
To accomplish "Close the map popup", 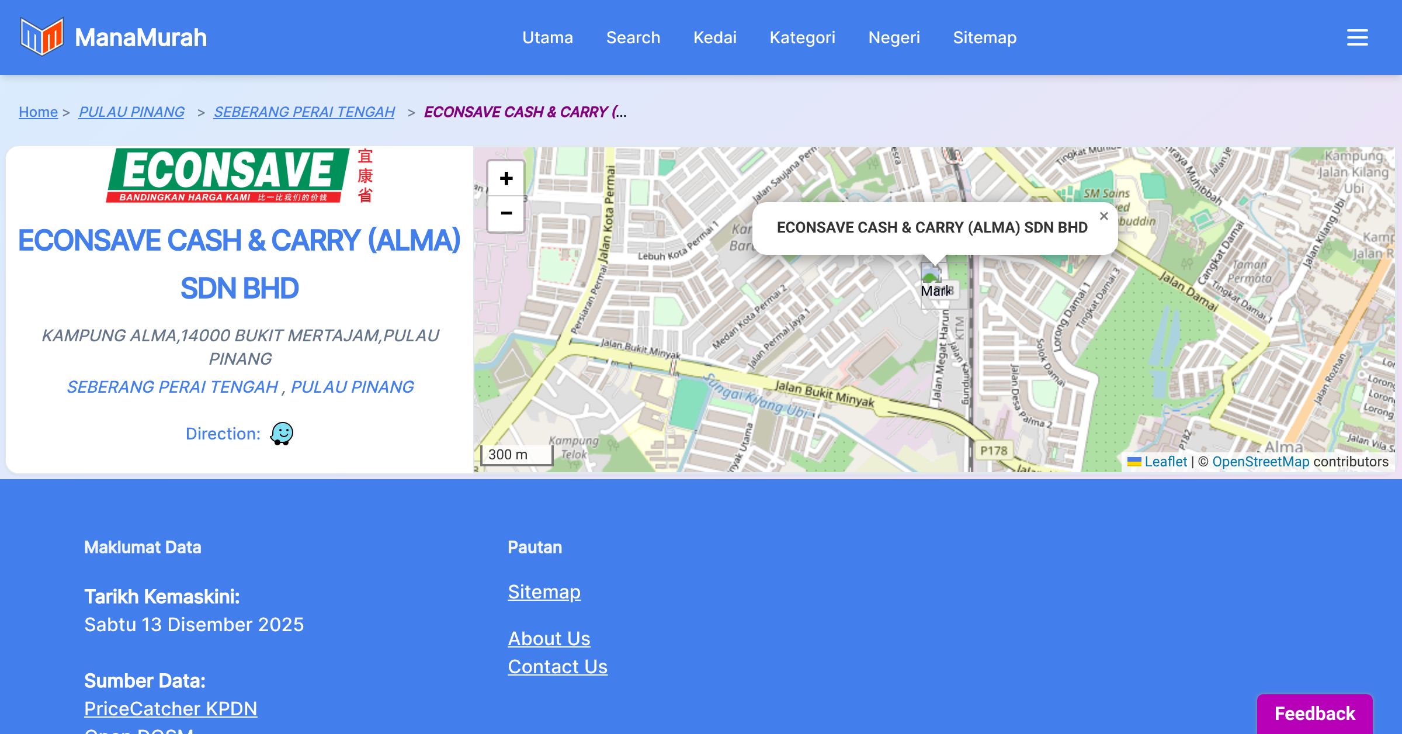I will point(1103,216).
